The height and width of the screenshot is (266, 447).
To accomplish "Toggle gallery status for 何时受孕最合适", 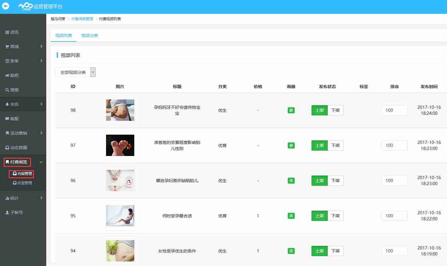I will pyautogui.click(x=291, y=216).
